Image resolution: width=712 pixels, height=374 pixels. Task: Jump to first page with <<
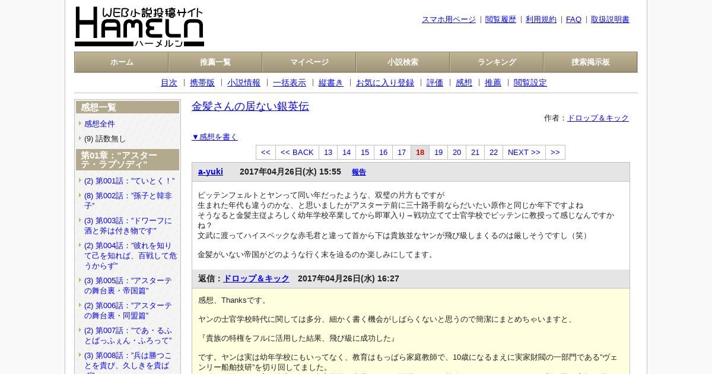[266, 153]
